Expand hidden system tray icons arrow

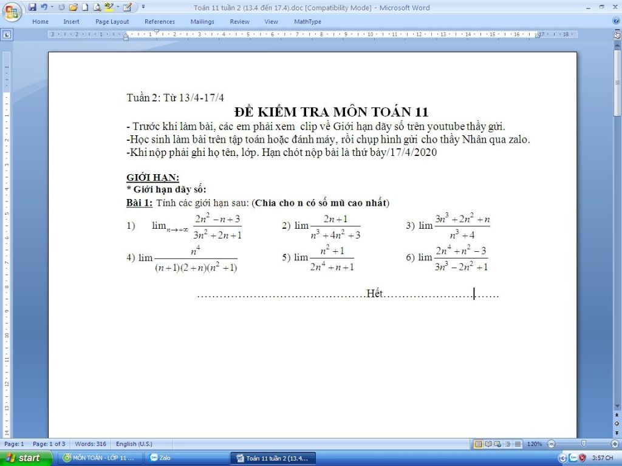pyautogui.click(x=563, y=459)
